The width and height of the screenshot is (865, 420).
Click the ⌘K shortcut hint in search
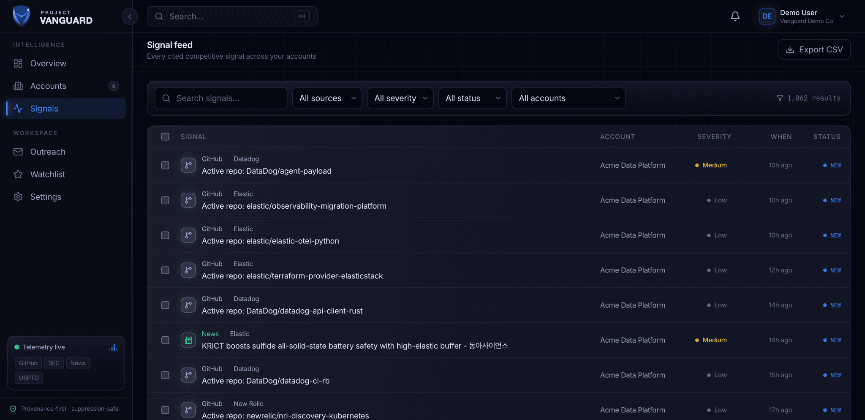[x=302, y=16]
